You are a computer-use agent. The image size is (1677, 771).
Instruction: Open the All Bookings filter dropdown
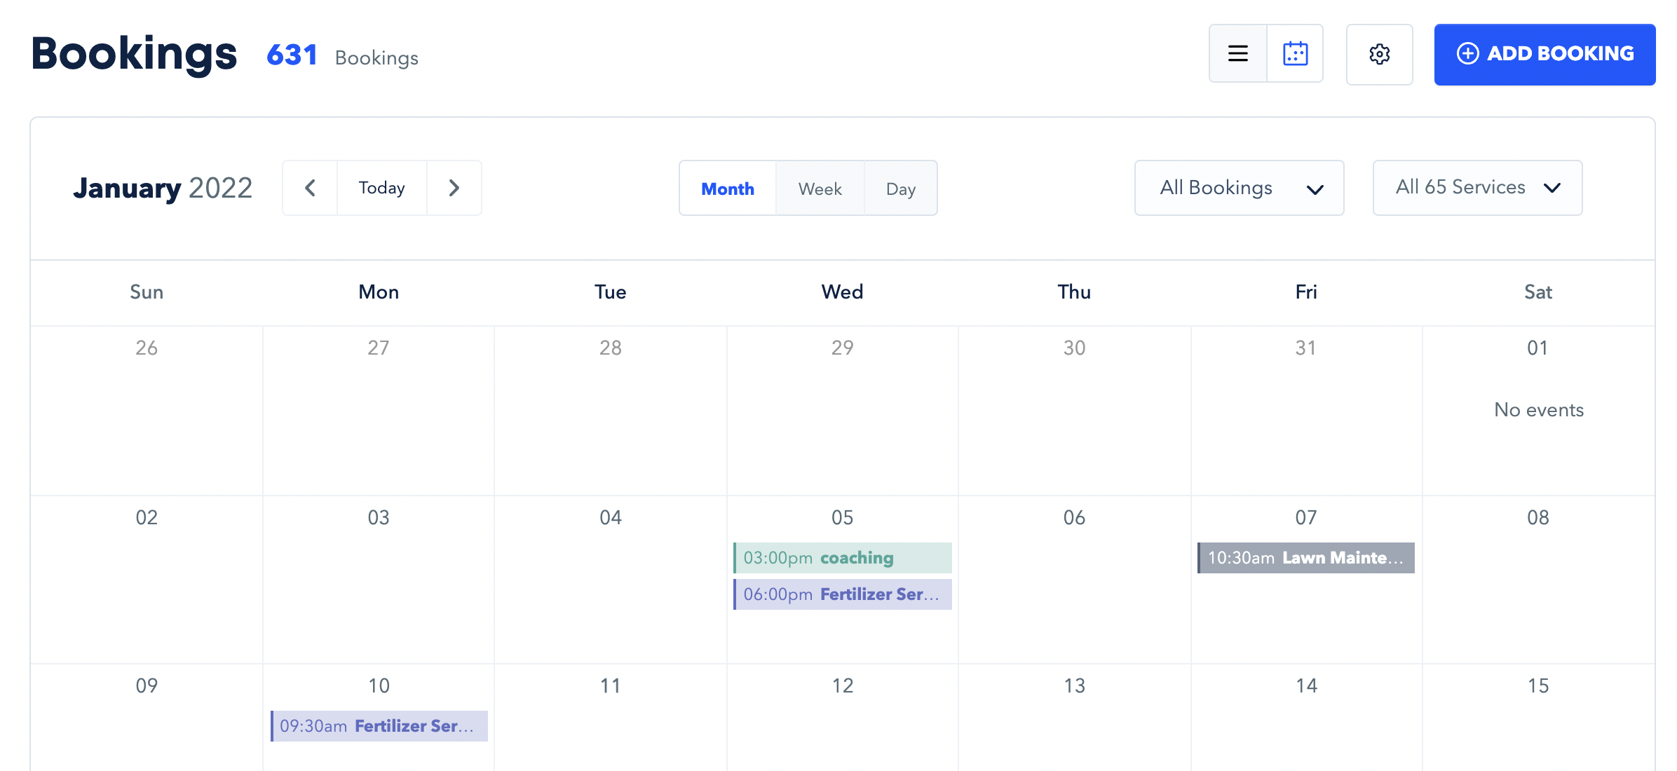(1238, 188)
